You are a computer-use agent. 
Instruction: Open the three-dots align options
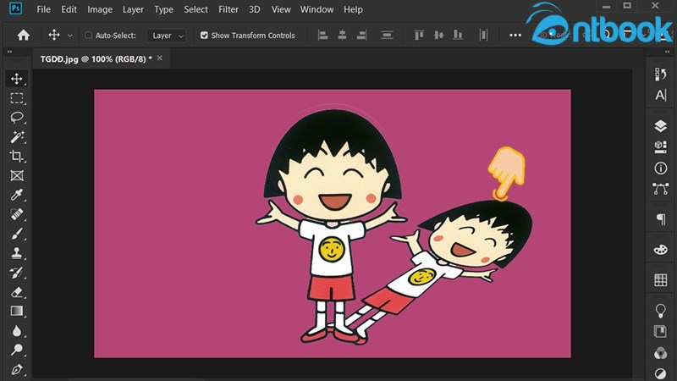(x=515, y=36)
